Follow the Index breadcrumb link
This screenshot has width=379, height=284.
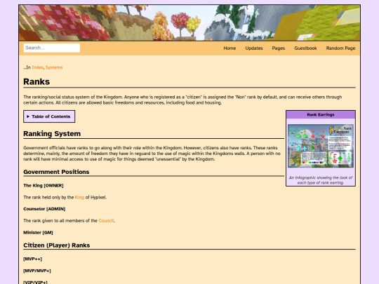point(37,67)
